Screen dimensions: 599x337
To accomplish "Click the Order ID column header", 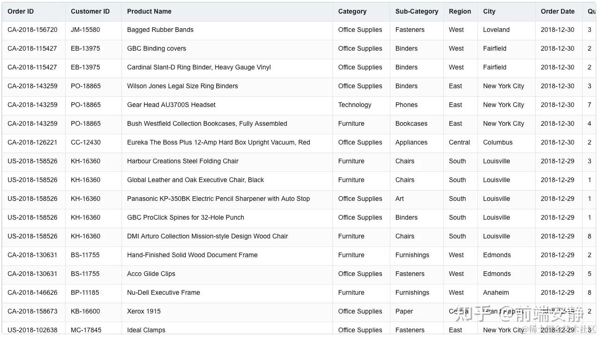I will click(21, 11).
